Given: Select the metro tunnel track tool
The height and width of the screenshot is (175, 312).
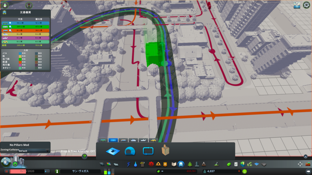Looking at the screenshot, I should [x=130, y=151].
